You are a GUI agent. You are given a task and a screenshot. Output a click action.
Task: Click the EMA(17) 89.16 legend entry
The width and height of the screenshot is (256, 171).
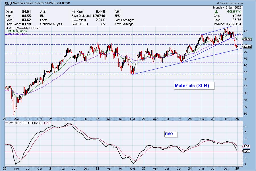pyautogui.click(x=16, y=31)
